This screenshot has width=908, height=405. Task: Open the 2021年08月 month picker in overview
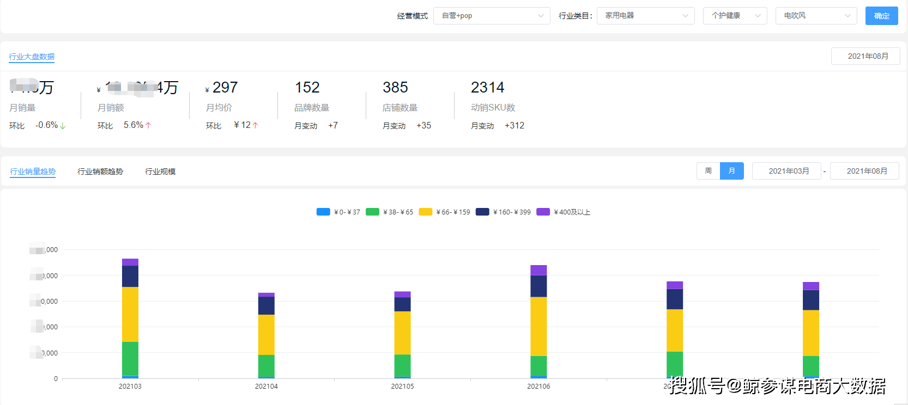point(865,56)
